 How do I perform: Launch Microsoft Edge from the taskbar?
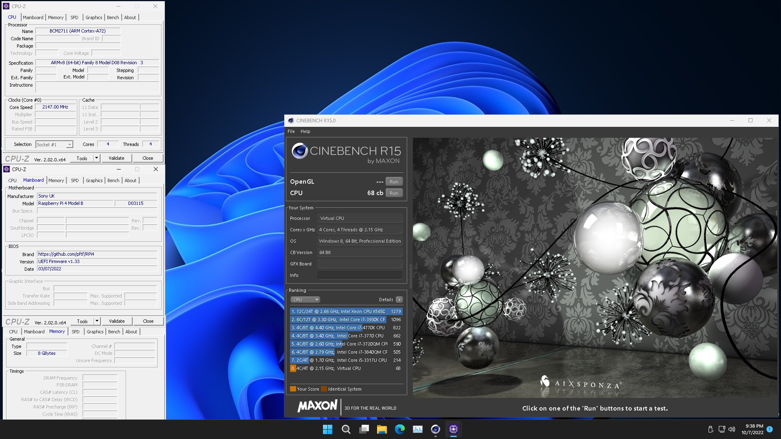(400, 429)
